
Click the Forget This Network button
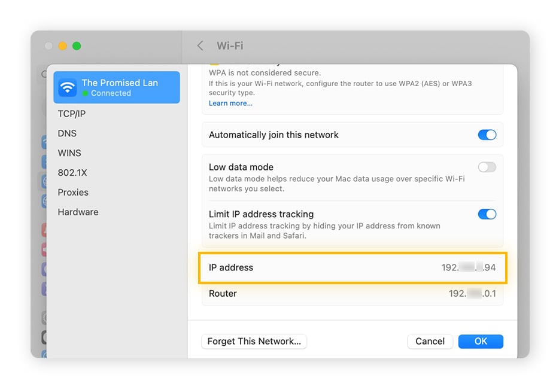(x=254, y=341)
